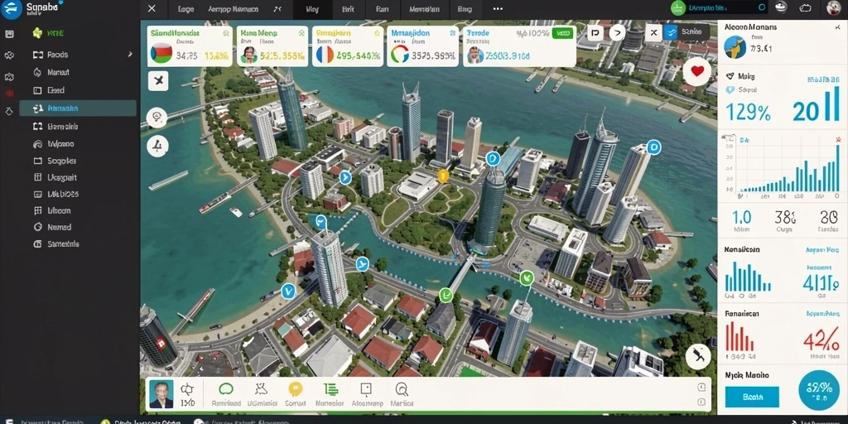Expand the Foods sidebar item chevron
The image size is (848, 424).
[130, 54]
